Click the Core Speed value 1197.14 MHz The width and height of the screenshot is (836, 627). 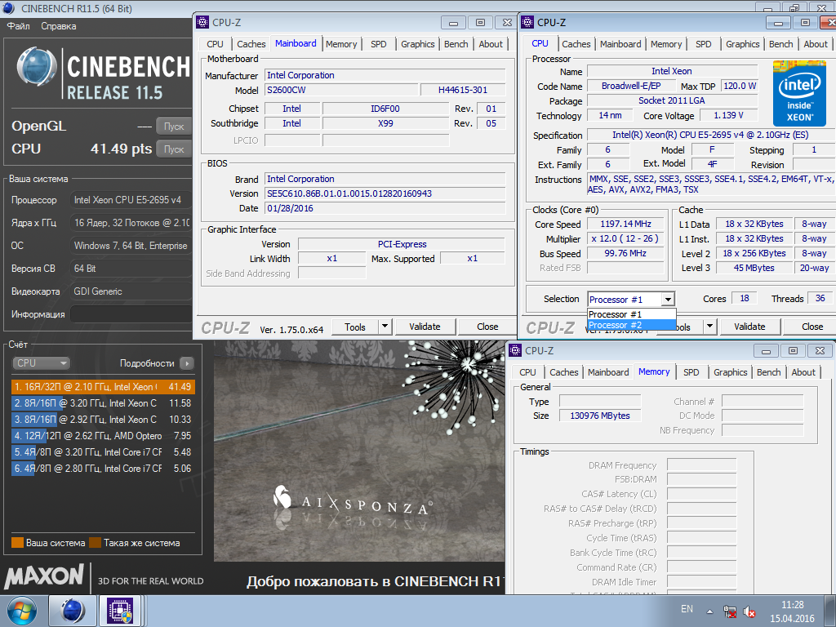coord(625,225)
